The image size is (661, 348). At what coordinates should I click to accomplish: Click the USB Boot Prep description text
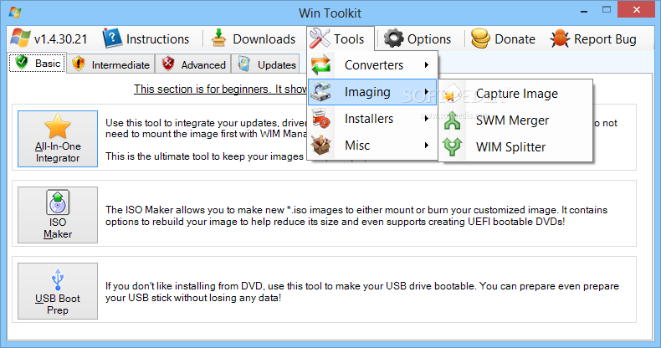[361, 292]
